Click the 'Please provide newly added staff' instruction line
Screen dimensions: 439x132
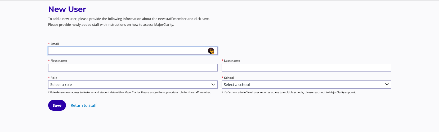coord(111,25)
